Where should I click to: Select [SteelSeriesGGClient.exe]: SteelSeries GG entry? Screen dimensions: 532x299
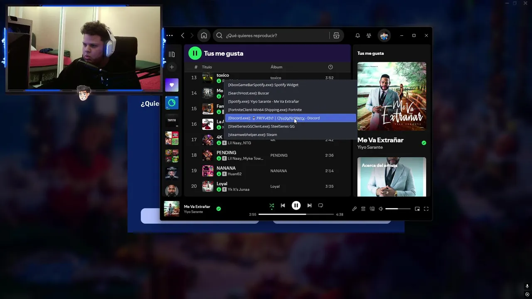click(x=291, y=126)
